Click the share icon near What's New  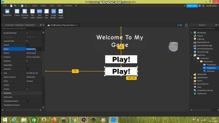(x=203, y=6)
